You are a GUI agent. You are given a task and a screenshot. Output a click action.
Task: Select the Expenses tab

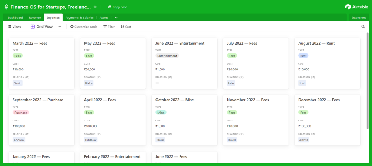click(53, 17)
